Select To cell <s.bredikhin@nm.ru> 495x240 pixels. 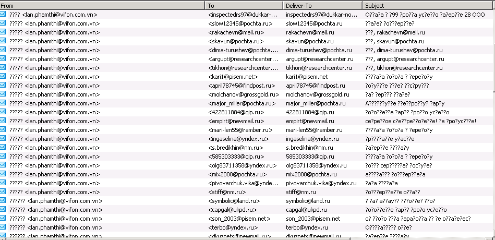(236, 148)
